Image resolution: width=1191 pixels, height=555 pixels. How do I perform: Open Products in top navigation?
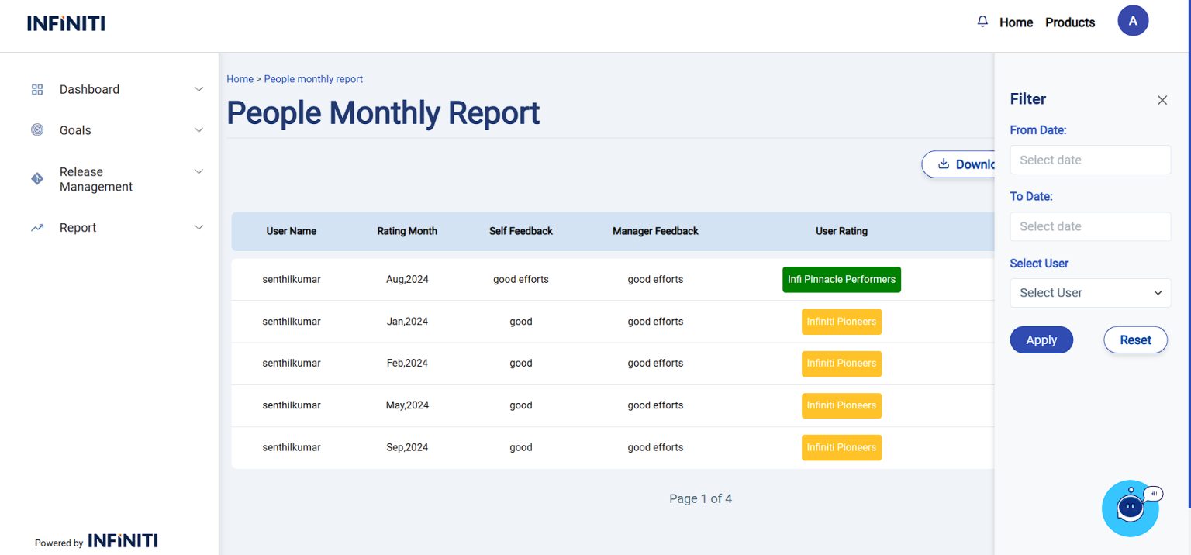click(x=1069, y=22)
